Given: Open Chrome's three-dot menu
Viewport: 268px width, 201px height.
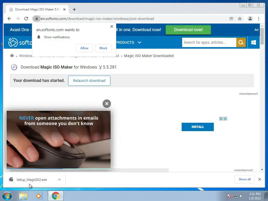Looking at the screenshot, I should coord(259,19).
